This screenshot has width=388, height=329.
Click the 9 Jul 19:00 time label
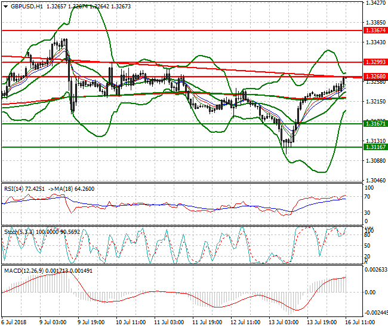pos(91,321)
